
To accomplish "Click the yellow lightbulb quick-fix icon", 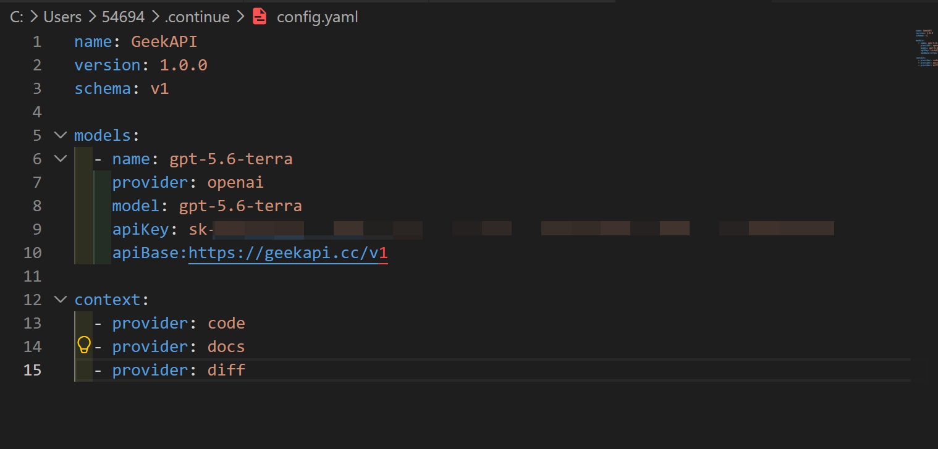I will coord(84,345).
